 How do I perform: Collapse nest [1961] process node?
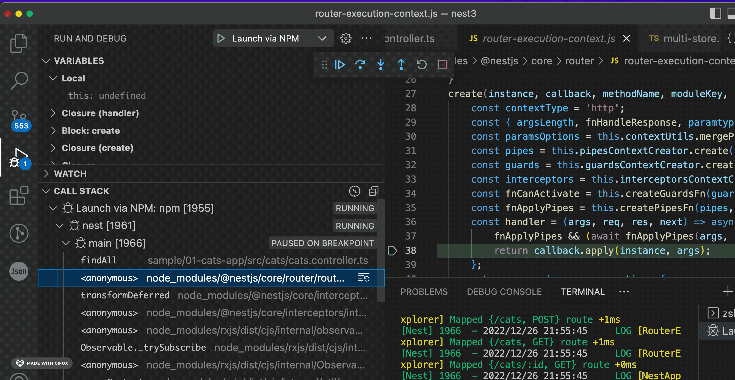tap(59, 225)
